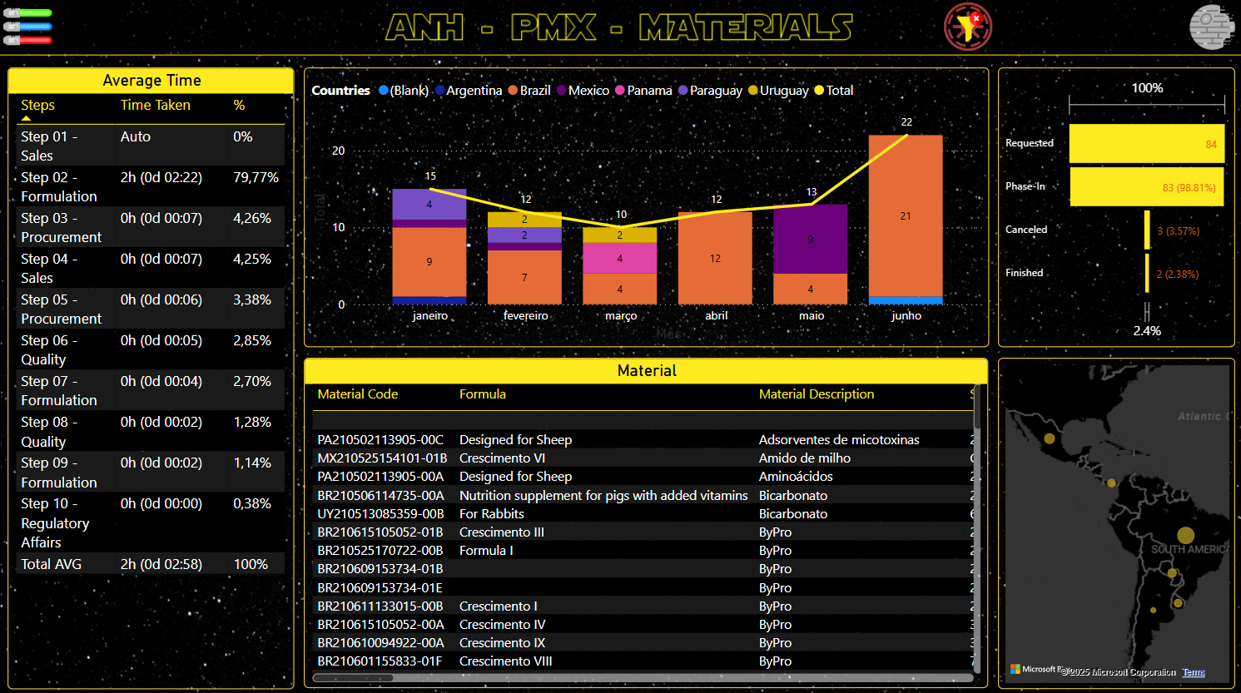
Task: Sort by Material Description column header
Action: click(x=817, y=394)
